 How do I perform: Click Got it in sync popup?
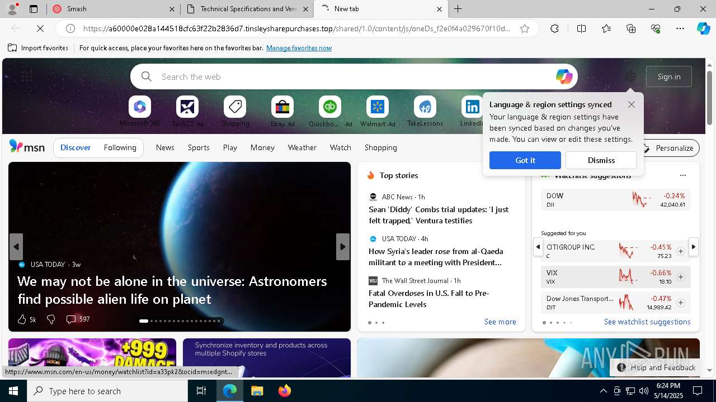click(x=525, y=160)
